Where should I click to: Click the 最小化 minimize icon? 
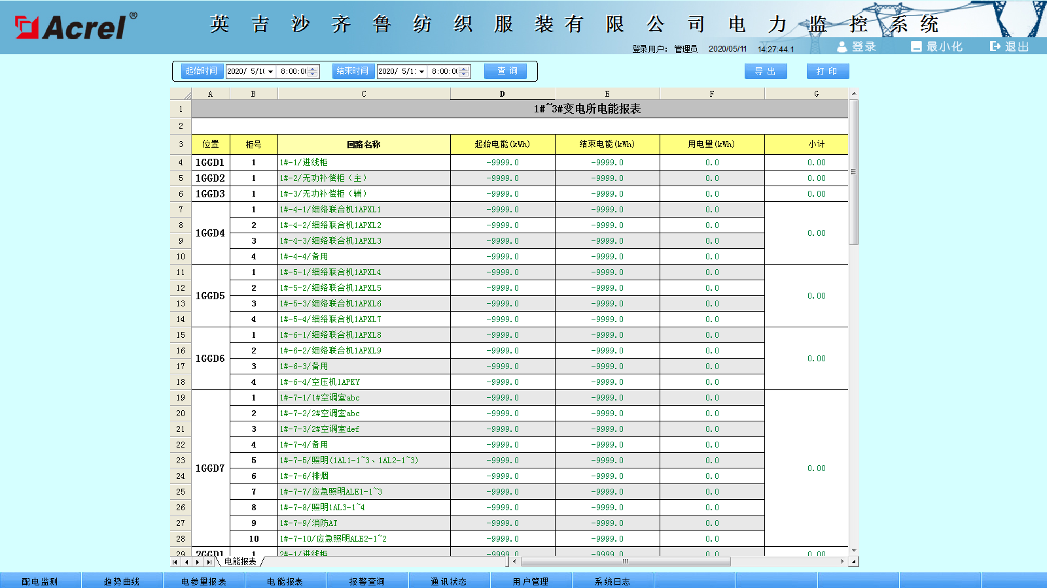[916, 46]
